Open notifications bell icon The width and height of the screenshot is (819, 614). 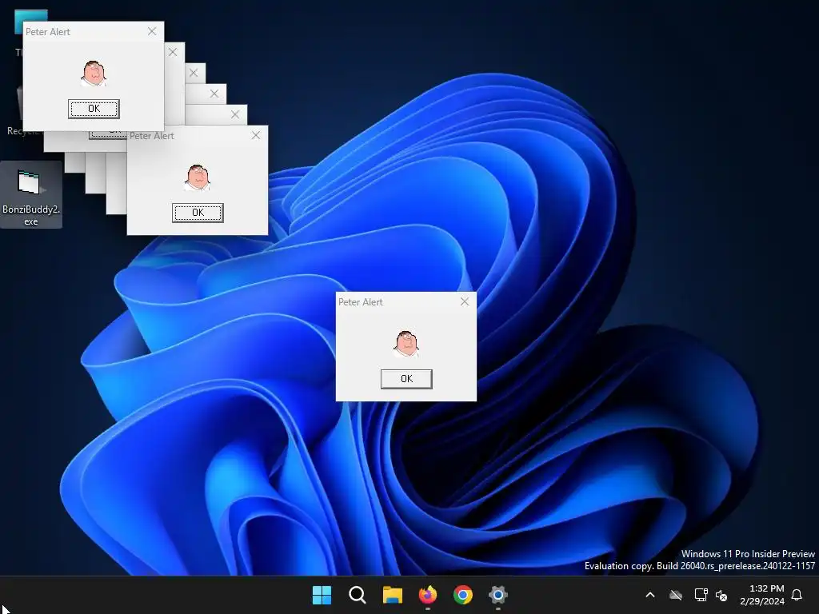[x=797, y=595]
